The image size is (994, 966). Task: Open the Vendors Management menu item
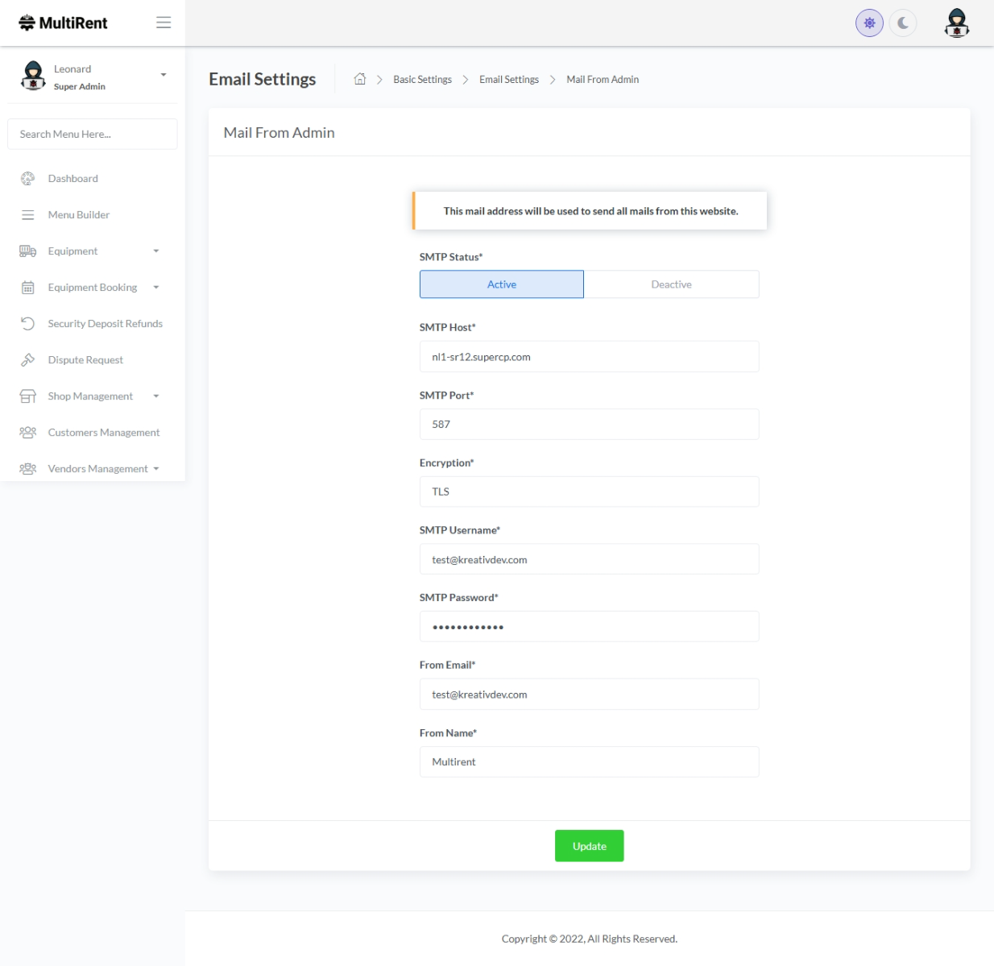coord(97,469)
